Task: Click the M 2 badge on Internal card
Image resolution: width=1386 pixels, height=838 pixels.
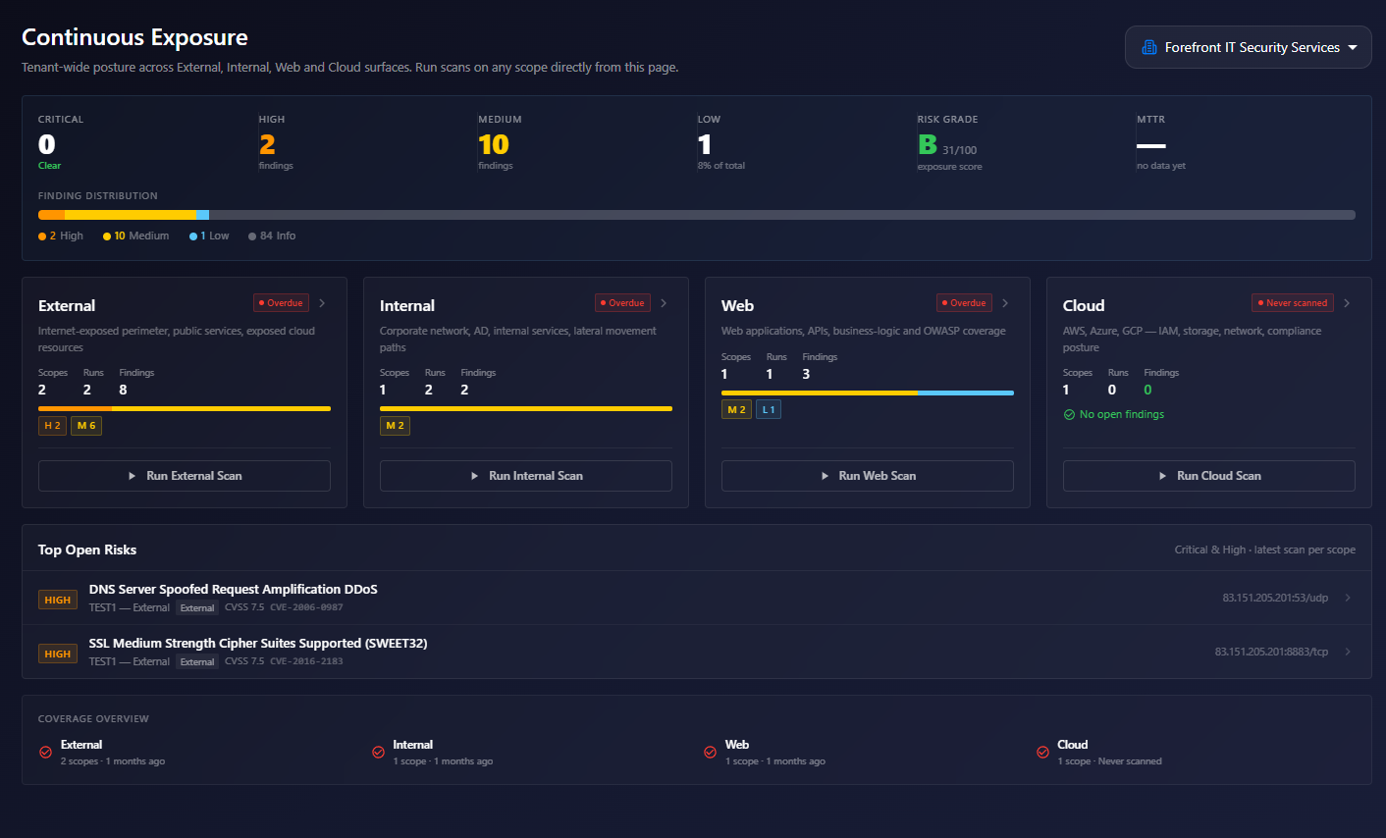Action: point(395,426)
